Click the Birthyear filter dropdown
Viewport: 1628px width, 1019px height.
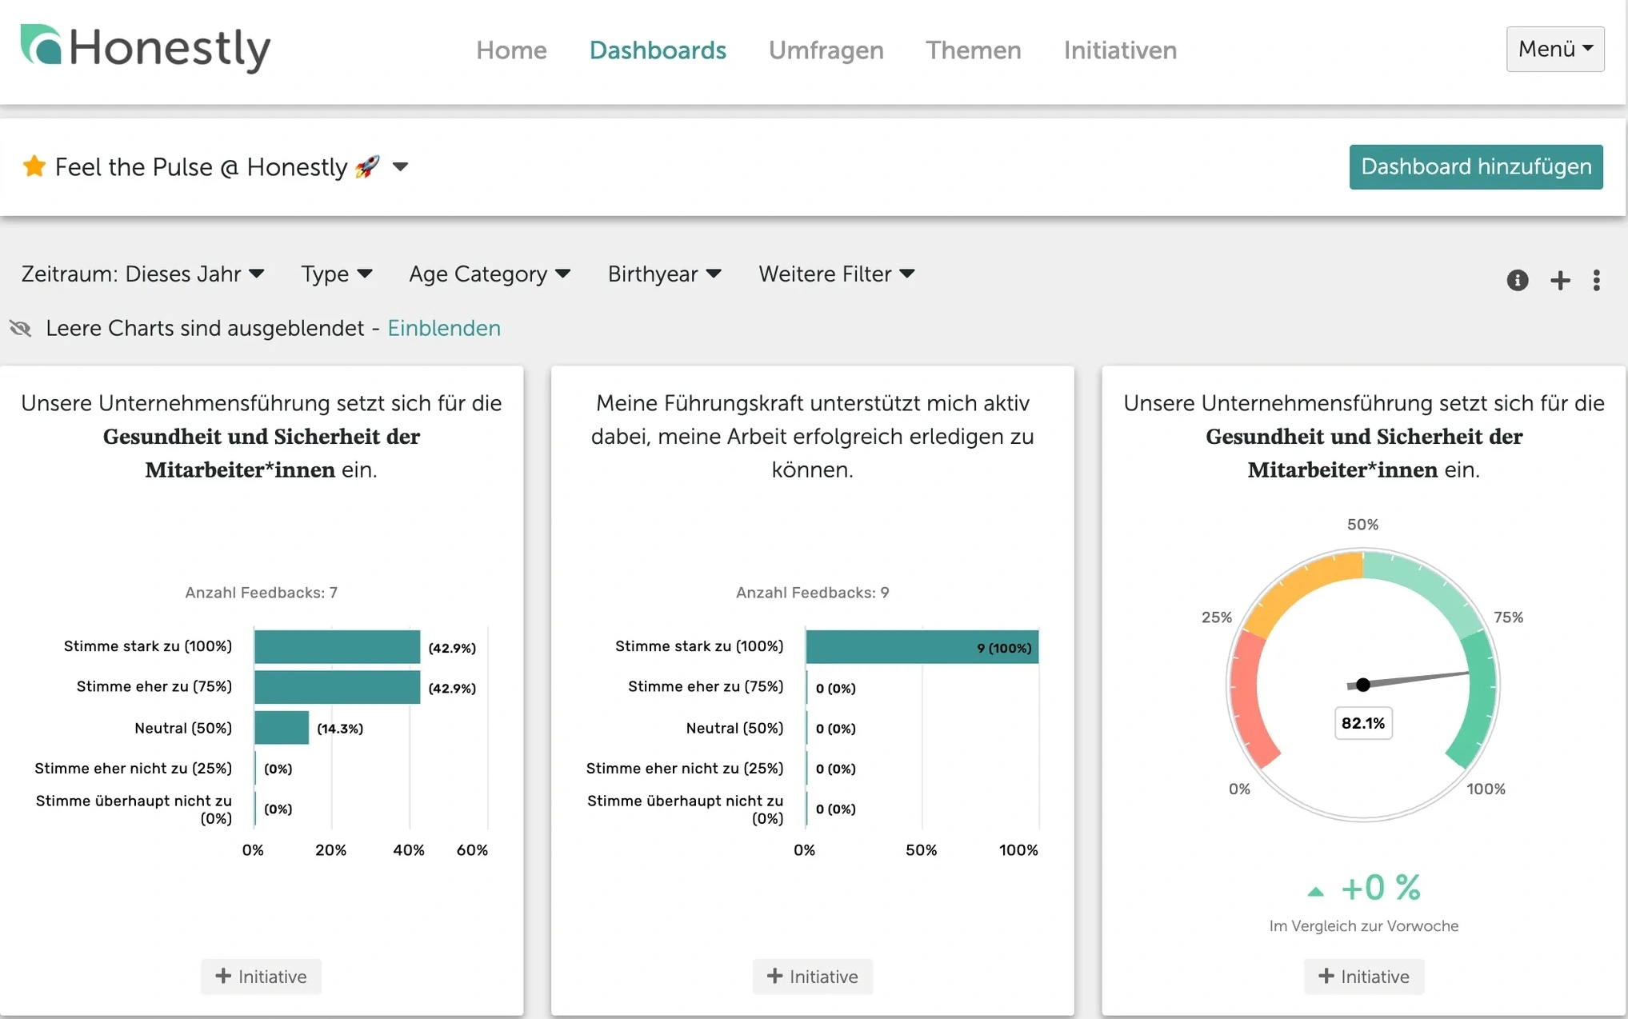[x=663, y=274]
